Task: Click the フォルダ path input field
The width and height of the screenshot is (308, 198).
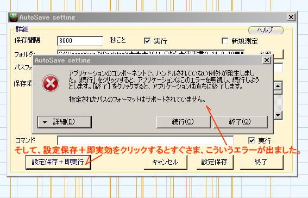Action: pyautogui.click(x=150, y=53)
